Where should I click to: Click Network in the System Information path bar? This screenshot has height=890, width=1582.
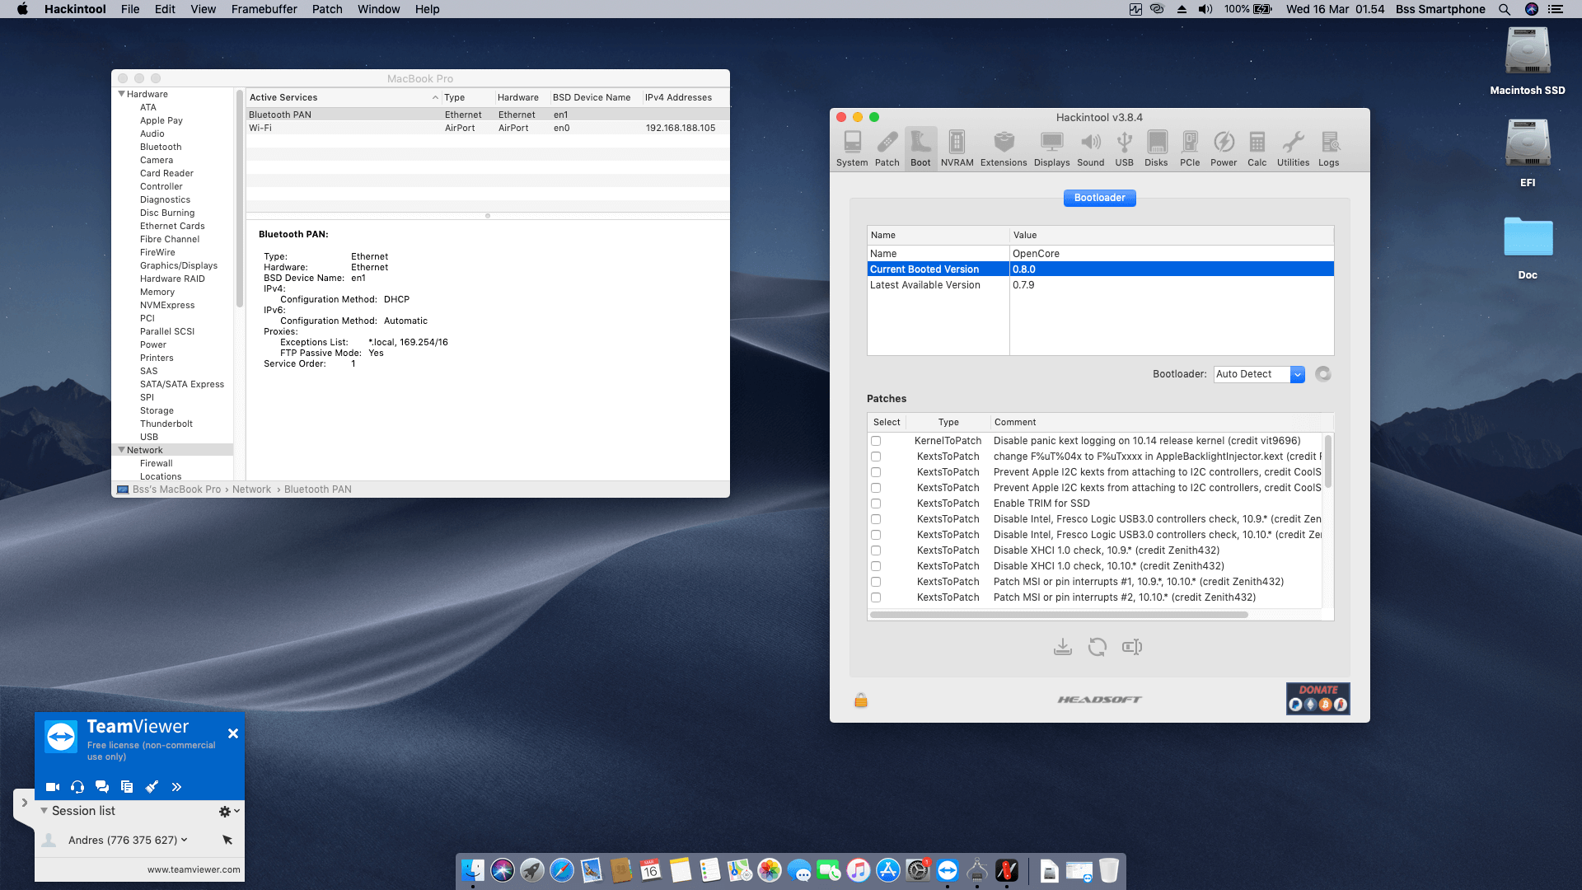[251, 489]
